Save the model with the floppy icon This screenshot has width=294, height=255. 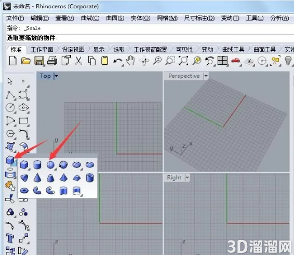pyautogui.click(x=39, y=61)
